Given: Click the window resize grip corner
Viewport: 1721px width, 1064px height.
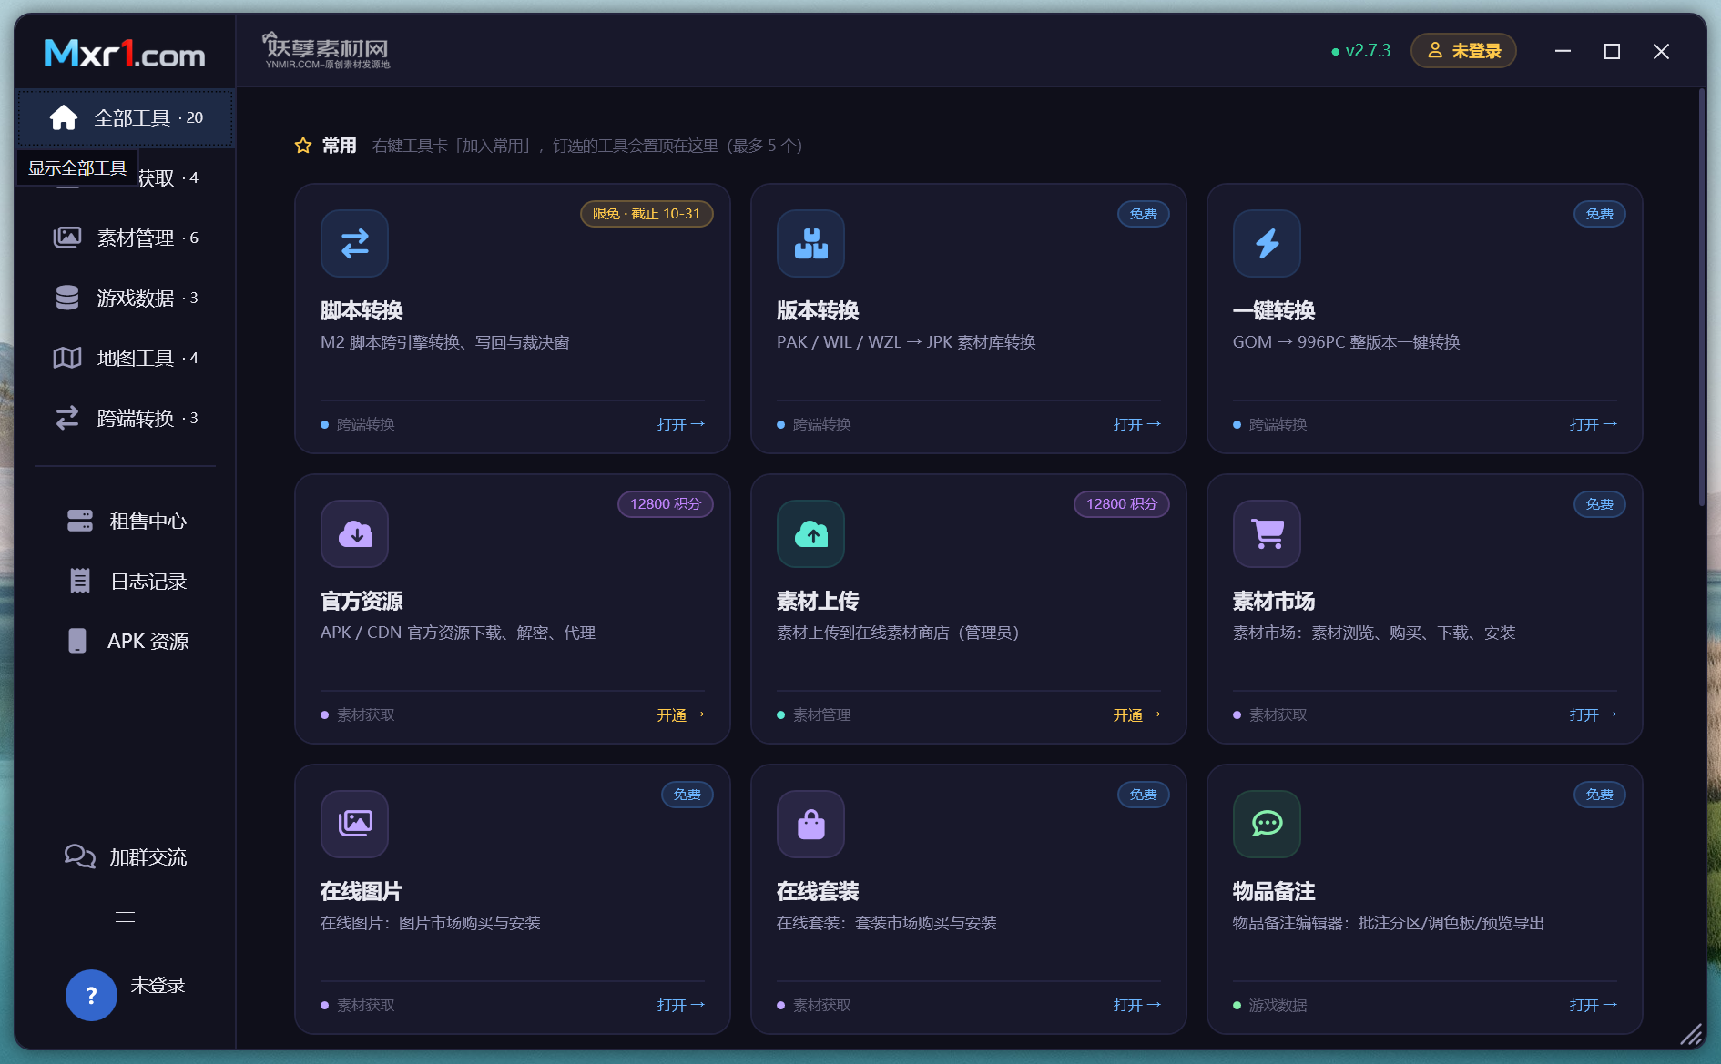Looking at the screenshot, I should [1691, 1034].
